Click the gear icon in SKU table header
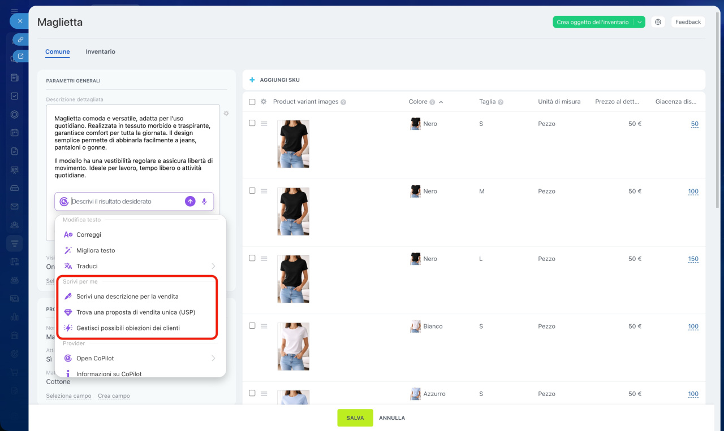The width and height of the screenshot is (724, 431). click(264, 102)
